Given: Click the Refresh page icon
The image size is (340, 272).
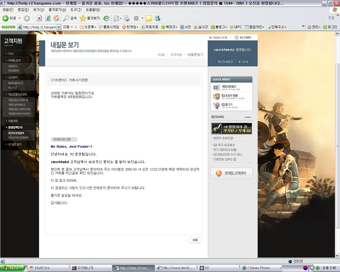Looking at the screenshot, I should coord(48,18).
